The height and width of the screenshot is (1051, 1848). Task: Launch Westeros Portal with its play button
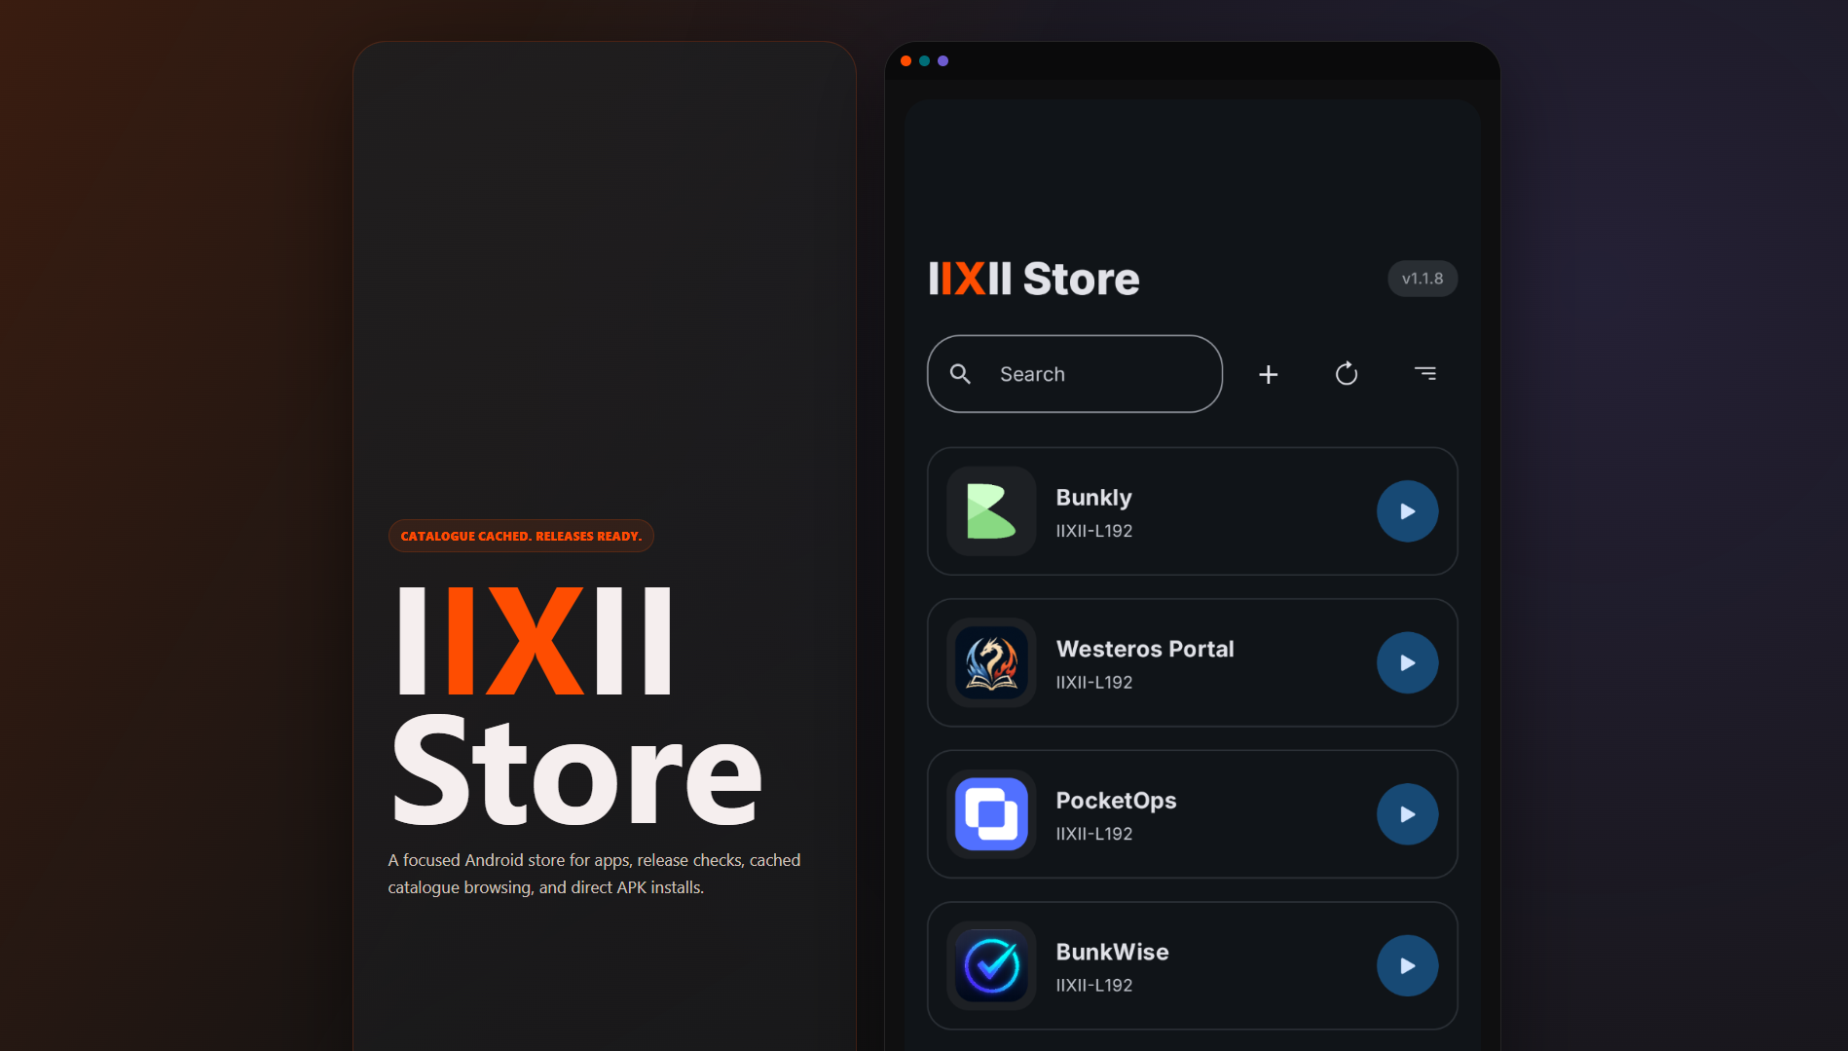pos(1407,663)
